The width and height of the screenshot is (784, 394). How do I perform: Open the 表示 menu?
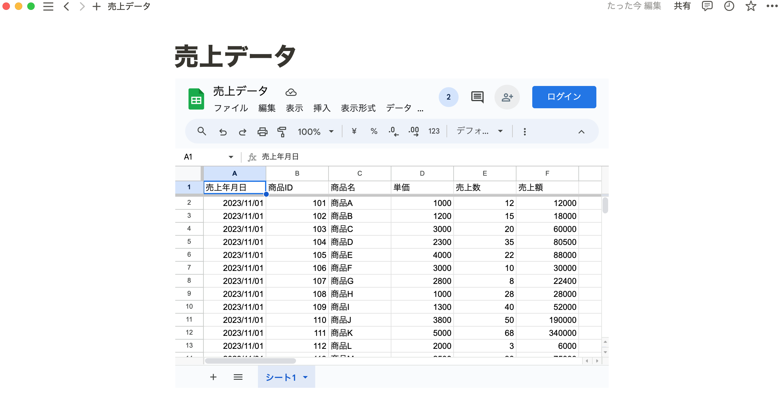pyautogui.click(x=294, y=108)
